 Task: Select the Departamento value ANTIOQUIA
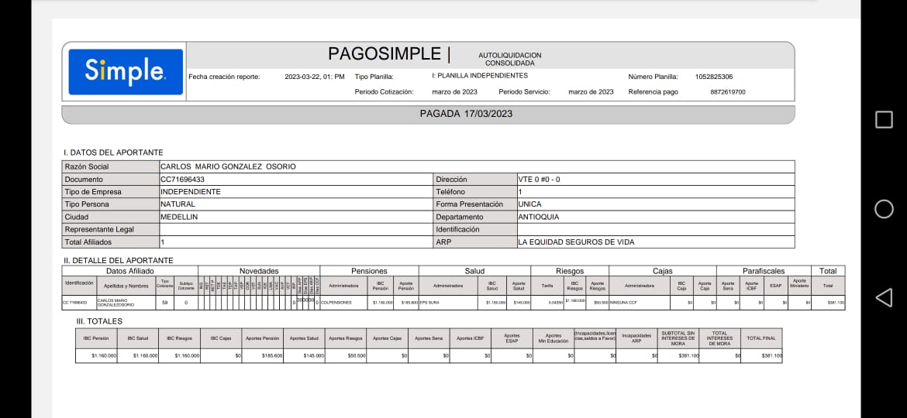[539, 217]
